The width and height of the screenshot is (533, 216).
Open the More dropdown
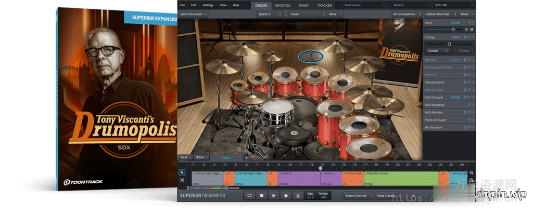pos(336,14)
